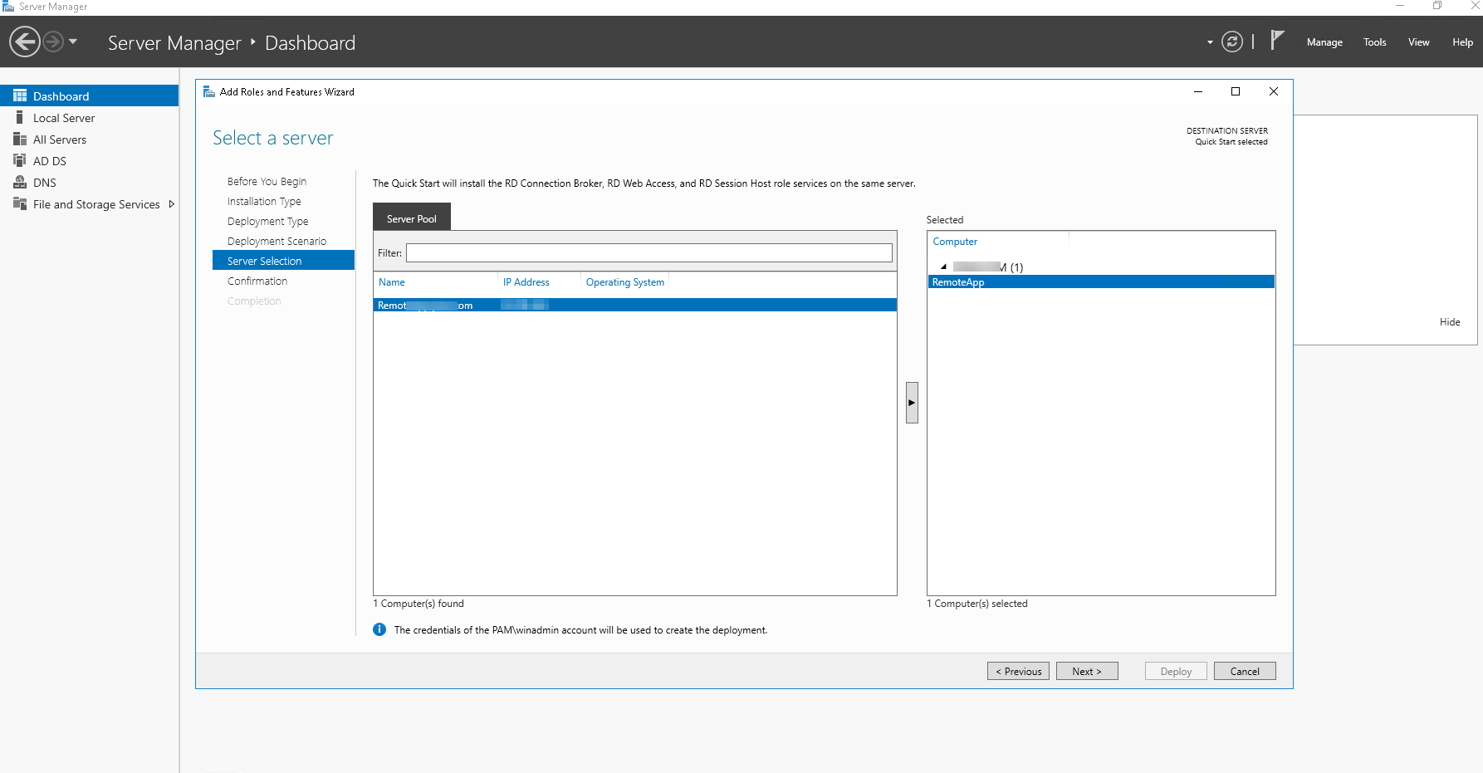
Task: Select RemoteApp in the Selected list
Action: point(1101,282)
